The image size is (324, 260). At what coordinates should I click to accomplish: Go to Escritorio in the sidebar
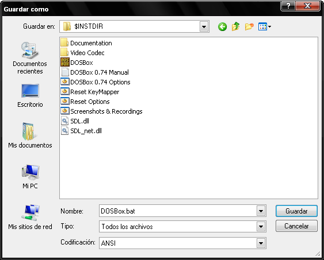[30, 96]
